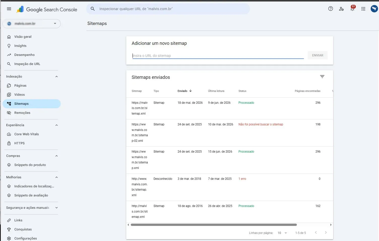Open Remoções in sidebar

31,113
